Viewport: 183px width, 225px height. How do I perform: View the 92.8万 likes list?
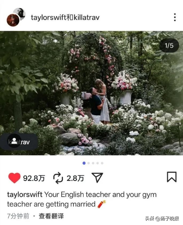point(34,178)
